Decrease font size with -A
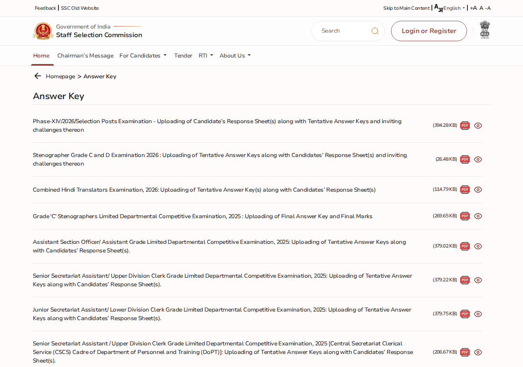This screenshot has height=367, width=523. pos(488,8)
